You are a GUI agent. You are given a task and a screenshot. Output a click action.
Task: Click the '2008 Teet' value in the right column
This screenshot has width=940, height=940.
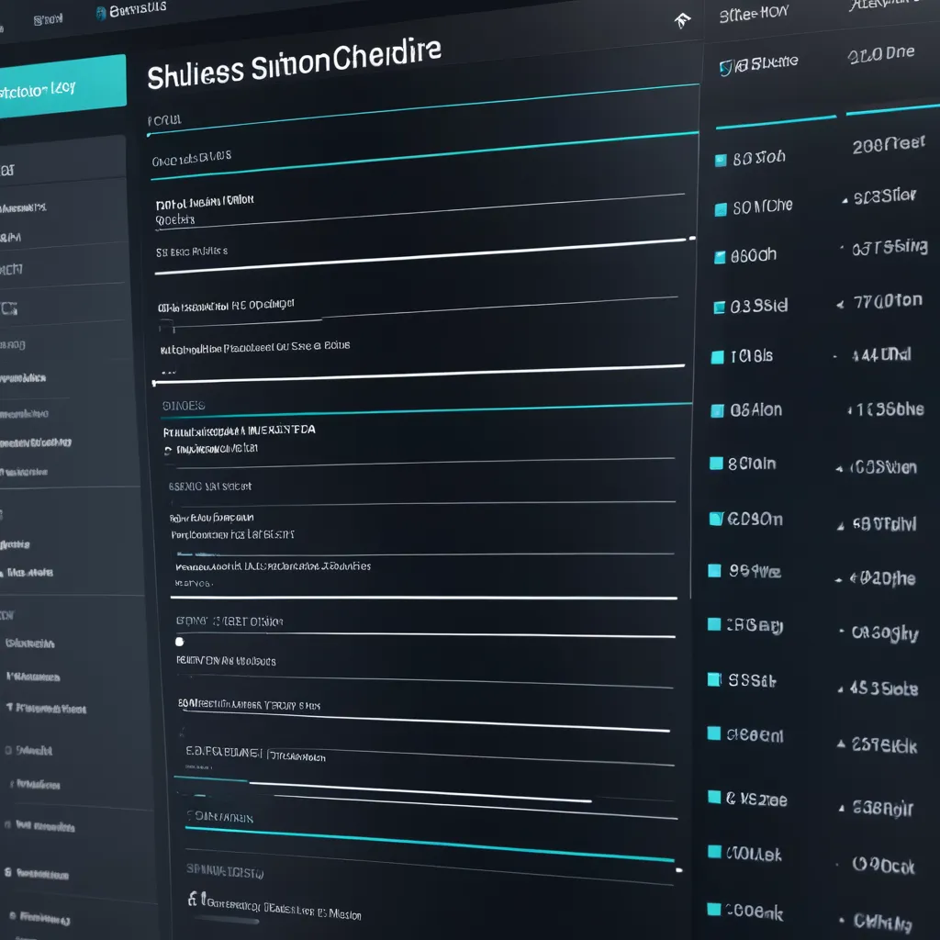[x=888, y=145]
